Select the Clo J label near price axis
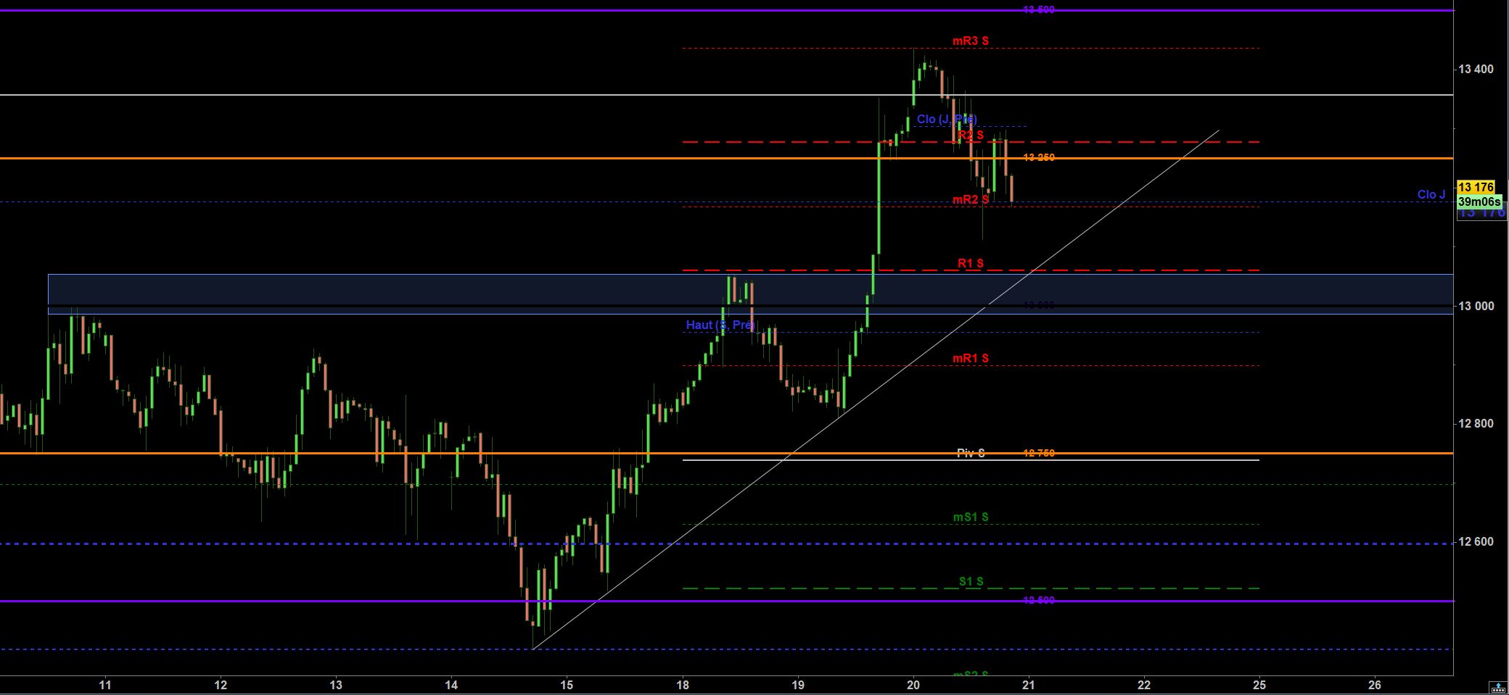Screen dimensions: 1509x695 point(1431,194)
